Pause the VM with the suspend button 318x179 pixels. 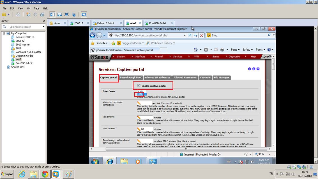[4, 14]
